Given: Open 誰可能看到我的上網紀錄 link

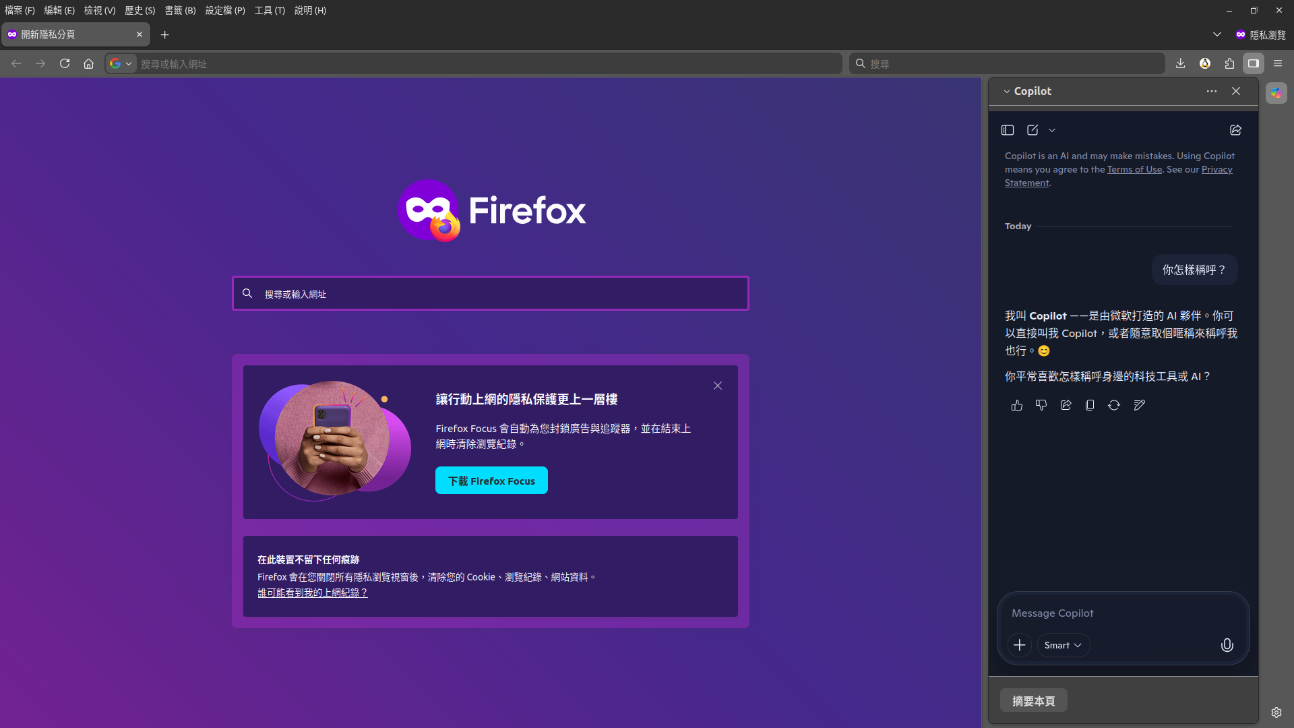Looking at the screenshot, I should (x=313, y=593).
